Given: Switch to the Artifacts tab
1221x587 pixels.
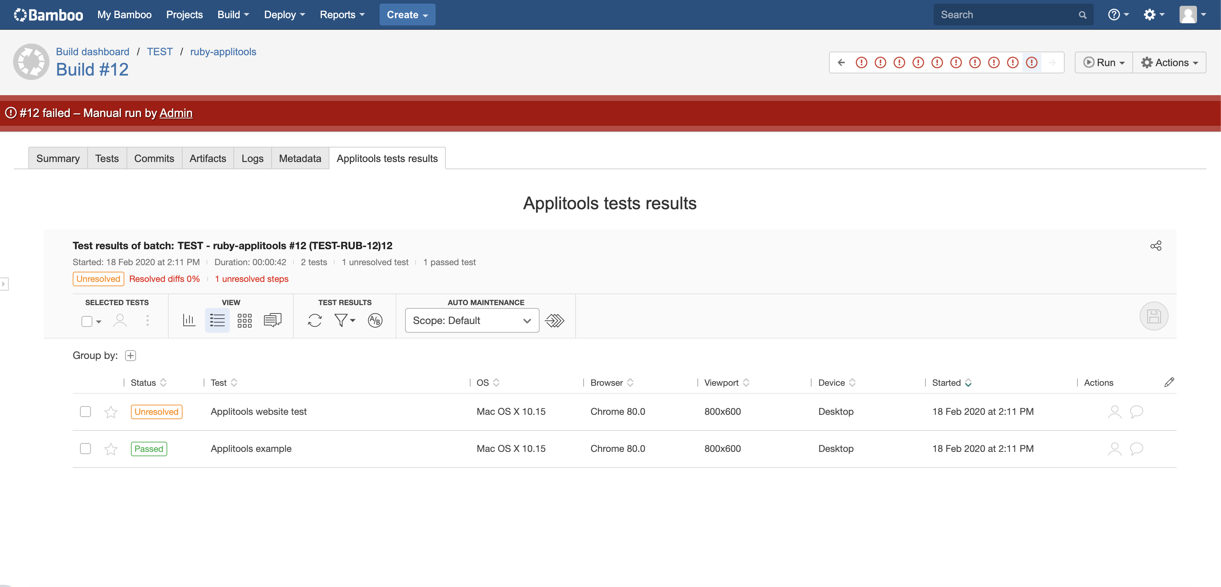Looking at the screenshot, I should [x=208, y=159].
